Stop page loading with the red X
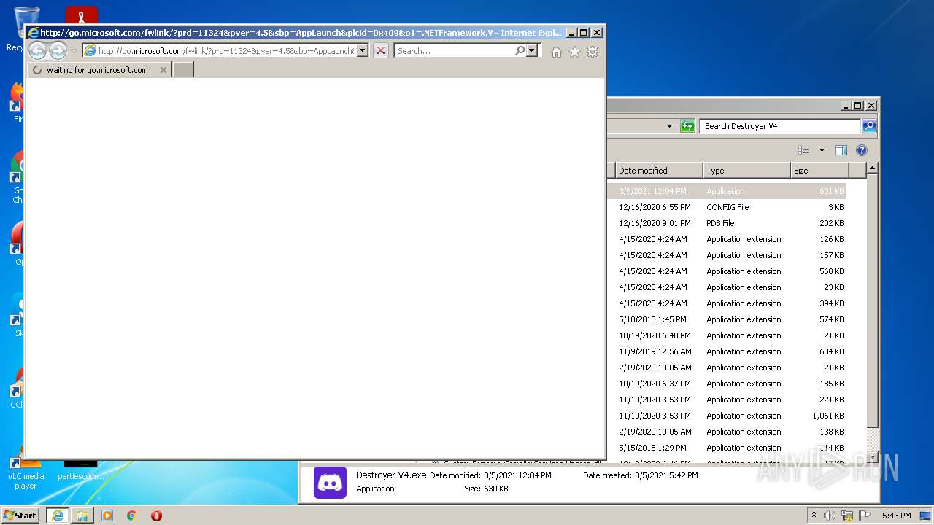The height and width of the screenshot is (525, 934). point(380,51)
